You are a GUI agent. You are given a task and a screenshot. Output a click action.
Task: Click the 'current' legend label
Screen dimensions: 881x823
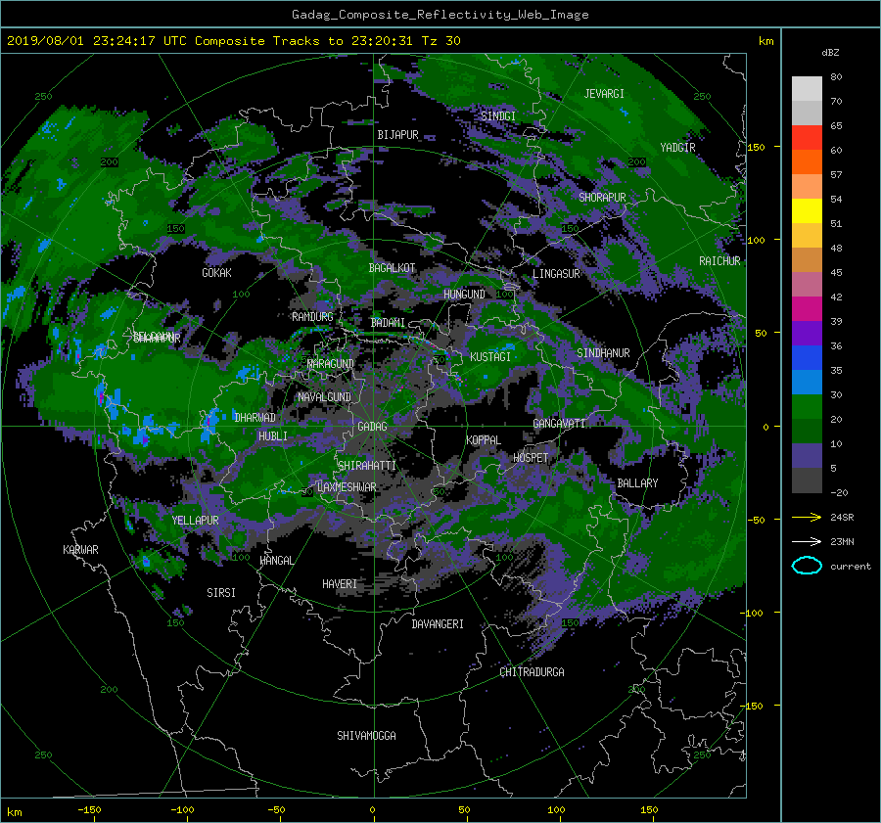tap(850, 567)
